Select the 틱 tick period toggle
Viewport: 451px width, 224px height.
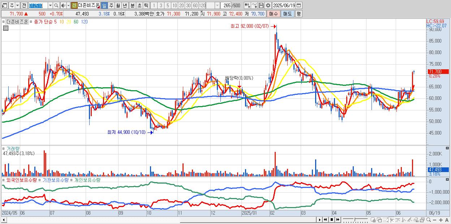[146, 5]
